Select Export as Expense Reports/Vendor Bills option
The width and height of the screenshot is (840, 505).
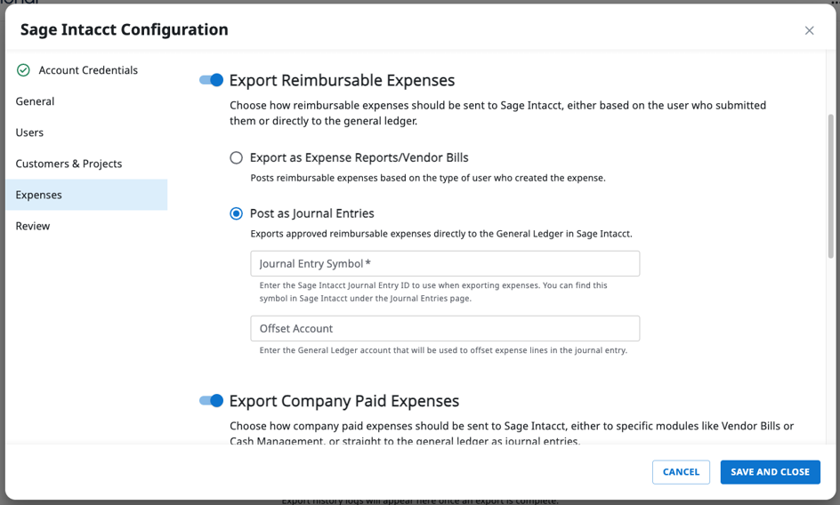pyautogui.click(x=236, y=157)
